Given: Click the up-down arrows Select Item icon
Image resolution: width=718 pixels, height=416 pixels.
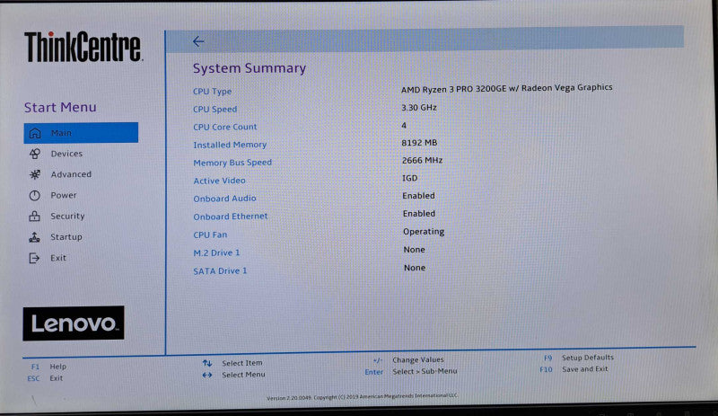Looking at the screenshot, I should click(207, 363).
